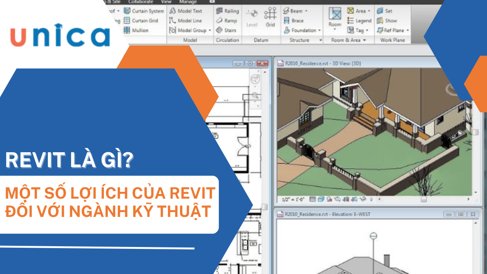Toggle the lightbulb reveal hidden elements icon
The height and width of the screenshot is (274, 487).
[x=371, y=199]
